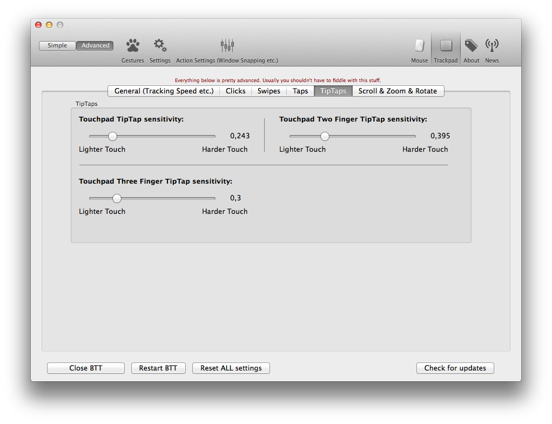The width and height of the screenshot is (552, 424).
Task: Select the Trackpad device icon
Action: [x=446, y=45]
